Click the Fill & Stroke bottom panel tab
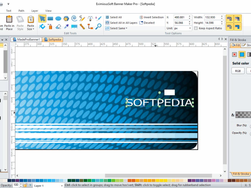 [x=241, y=174]
